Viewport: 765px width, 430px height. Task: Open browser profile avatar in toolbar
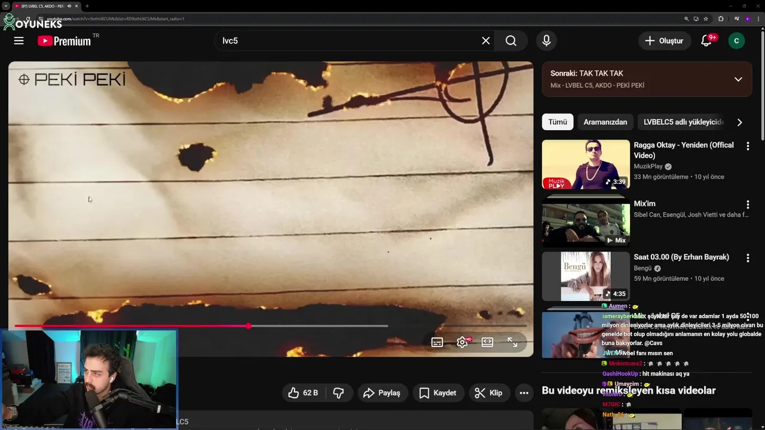pos(748,19)
